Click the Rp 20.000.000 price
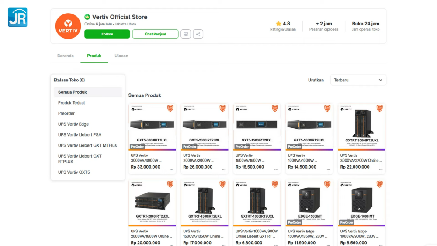437x246 pixels. click(x=146, y=243)
